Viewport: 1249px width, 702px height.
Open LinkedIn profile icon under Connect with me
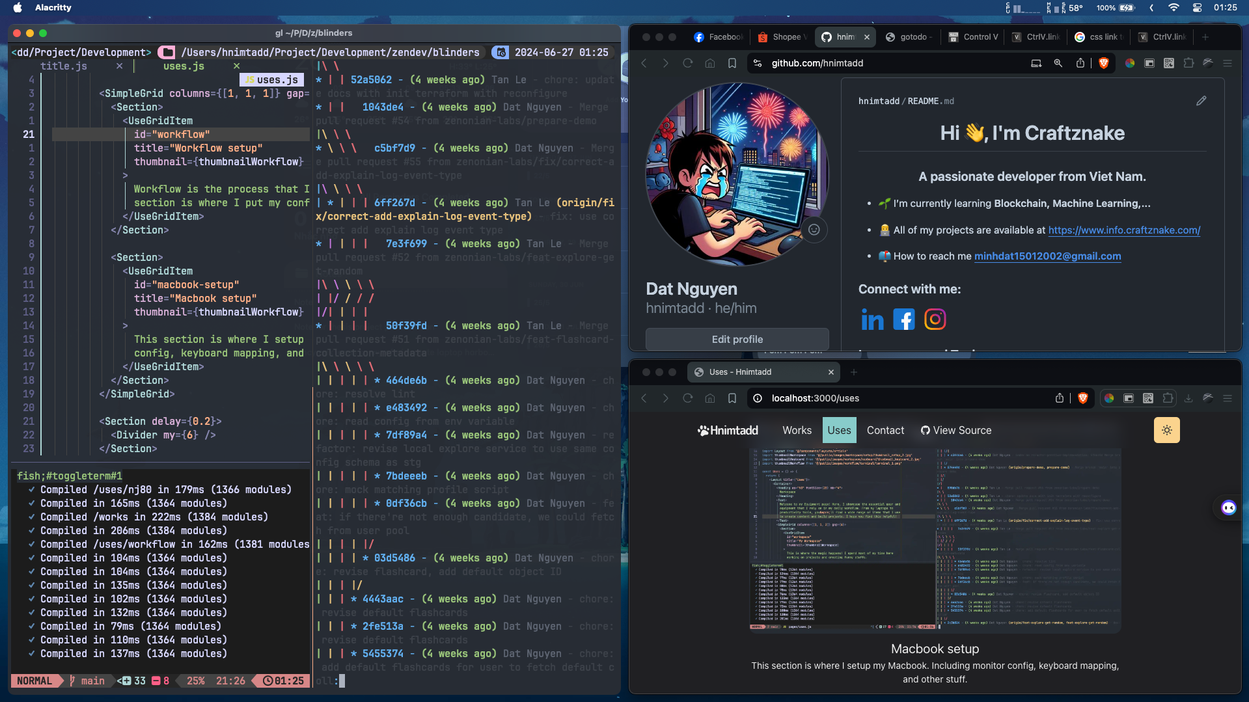coord(872,319)
